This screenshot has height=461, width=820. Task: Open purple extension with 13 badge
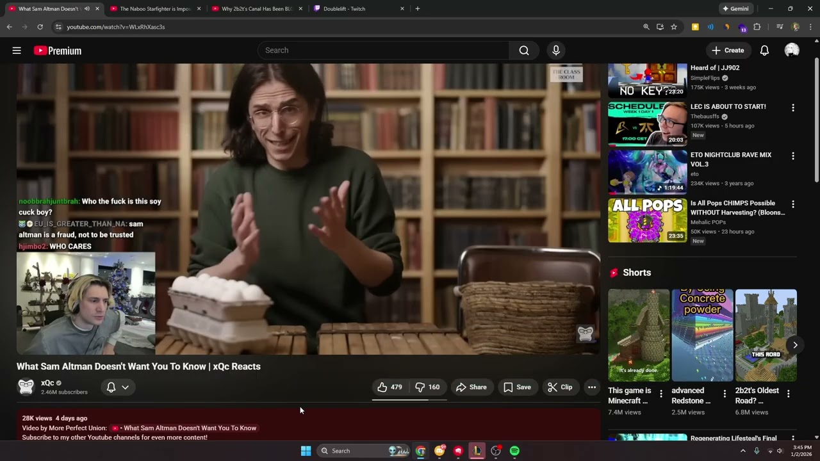tap(742, 28)
